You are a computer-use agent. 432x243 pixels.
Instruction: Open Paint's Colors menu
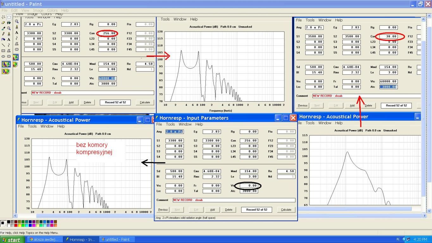click(x=52, y=10)
